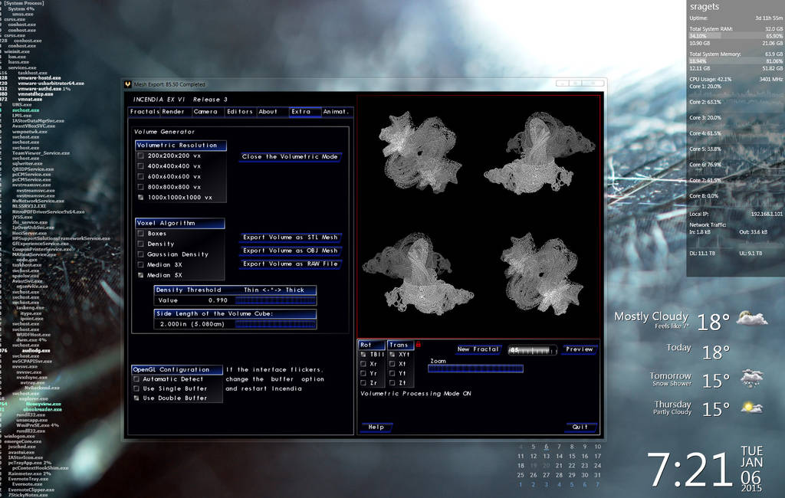Click the bottom-right fractal mesh view
The width and height of the screenshot is (785, 498).
(542, 274)
